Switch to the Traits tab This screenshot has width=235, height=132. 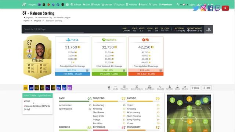point(33,95)
